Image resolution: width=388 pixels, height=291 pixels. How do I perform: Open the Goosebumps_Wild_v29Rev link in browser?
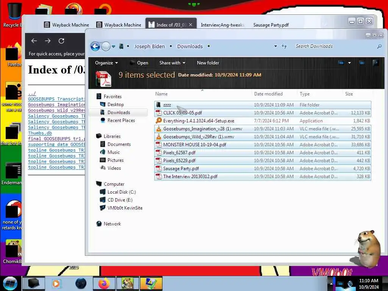56,110
